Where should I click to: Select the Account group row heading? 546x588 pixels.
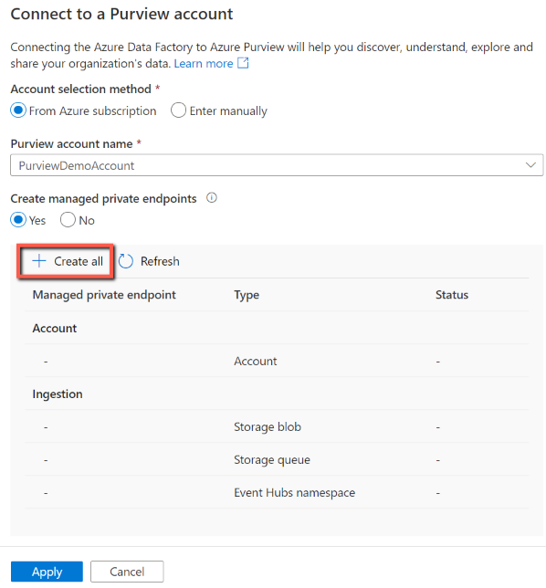click(x=55, y=328)
